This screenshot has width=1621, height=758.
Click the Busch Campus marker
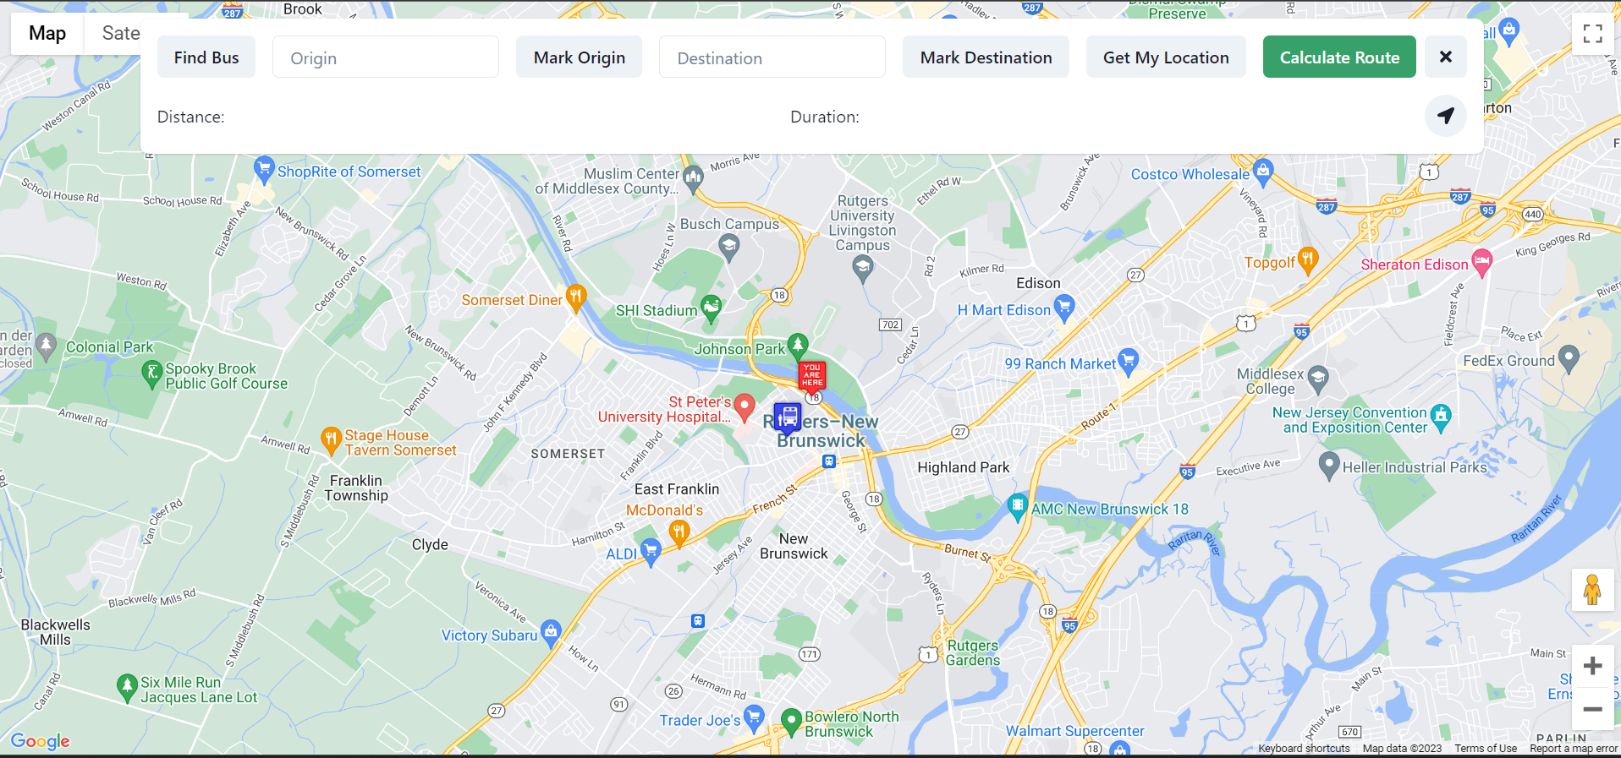point(728,247)
